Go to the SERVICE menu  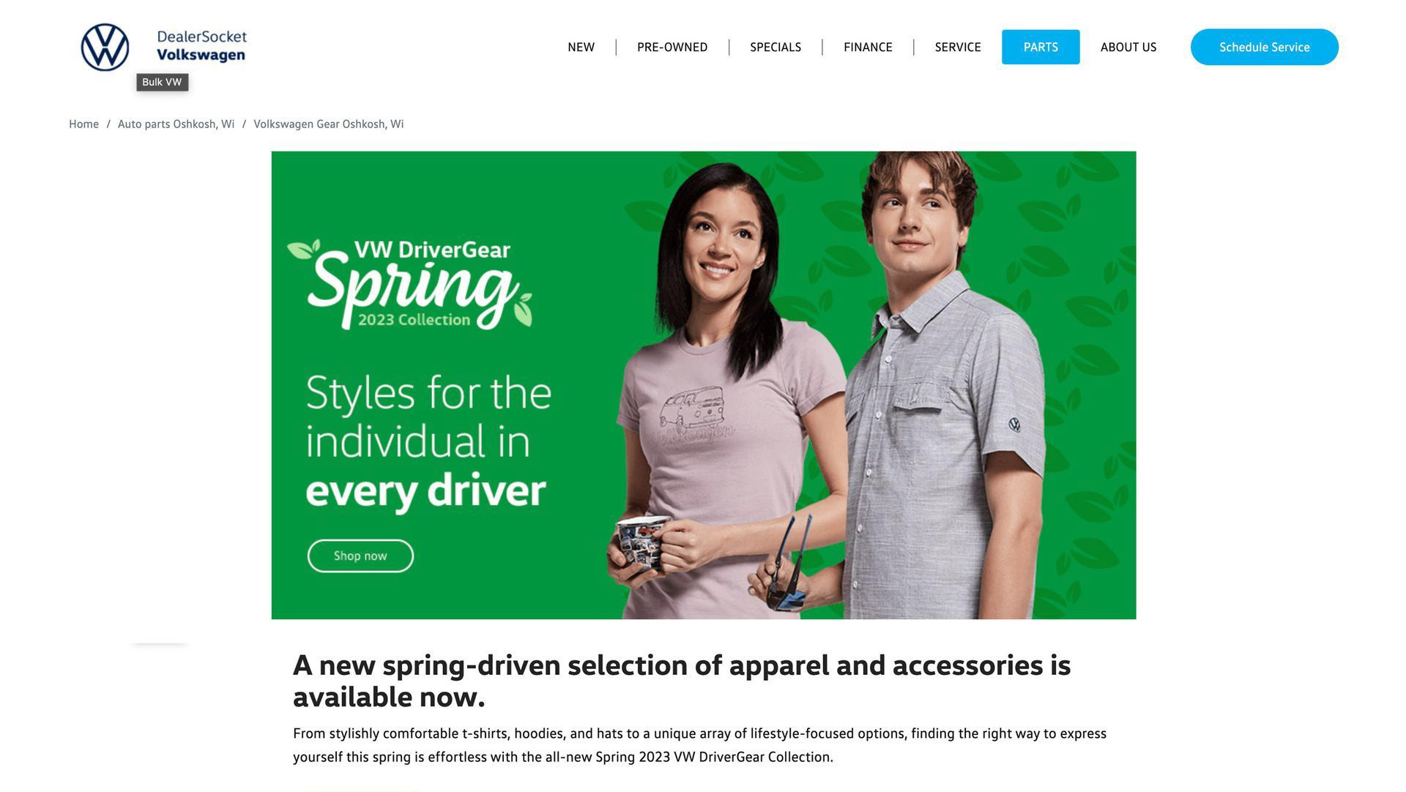click(958, 47)
